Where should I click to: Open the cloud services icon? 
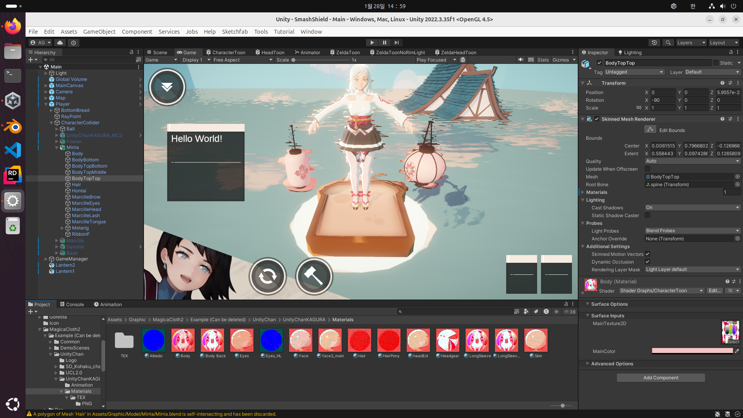pos(60,43)
